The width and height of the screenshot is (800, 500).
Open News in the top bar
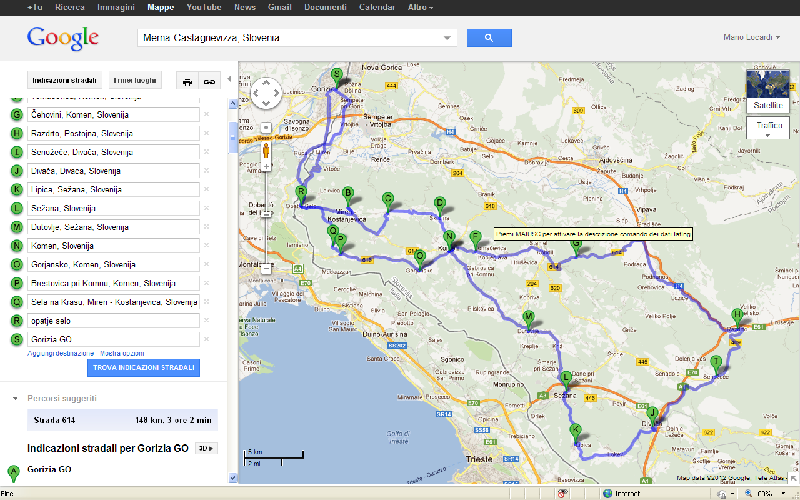click(x=245, y=7)
